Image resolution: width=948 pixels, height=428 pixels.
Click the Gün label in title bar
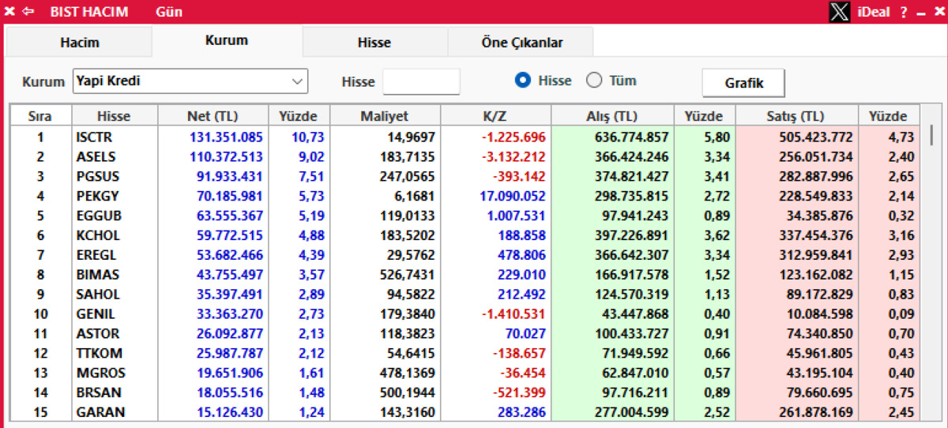(x=169, y=12)
